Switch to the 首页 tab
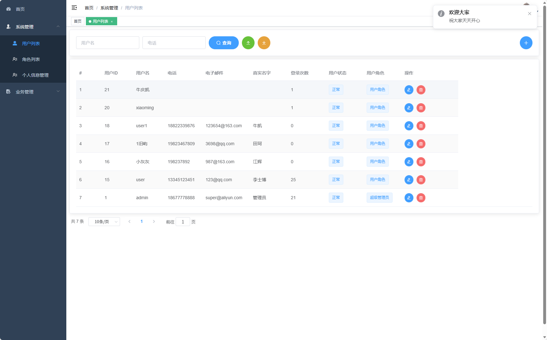 78,21
